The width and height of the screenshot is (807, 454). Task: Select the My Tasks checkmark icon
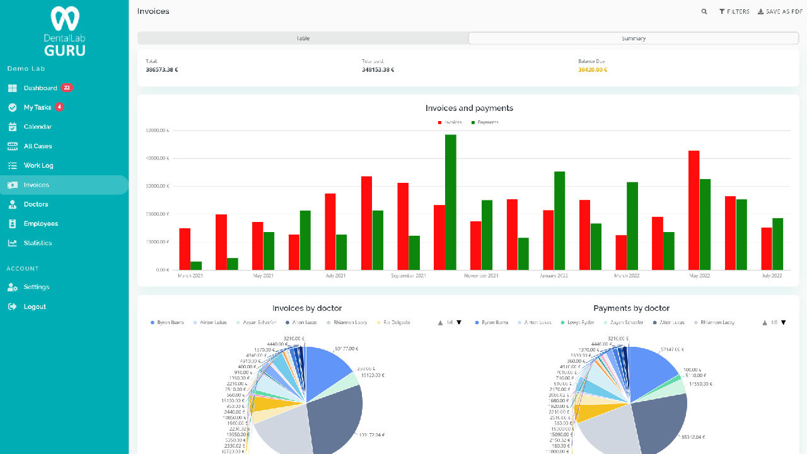[12, 108]
